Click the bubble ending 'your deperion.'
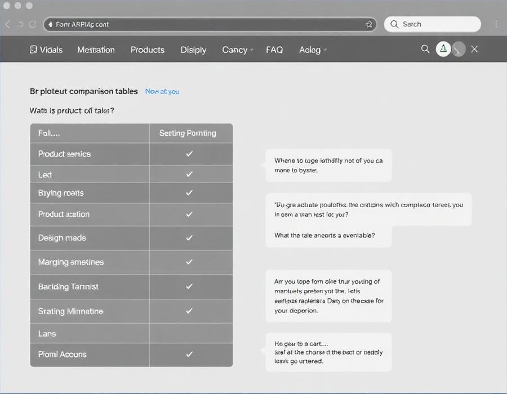 click(328, 296)
